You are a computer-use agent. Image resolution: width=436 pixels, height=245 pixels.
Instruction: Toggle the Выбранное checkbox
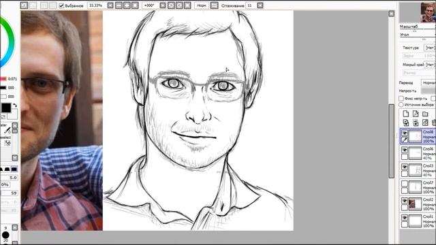(61, 5)
